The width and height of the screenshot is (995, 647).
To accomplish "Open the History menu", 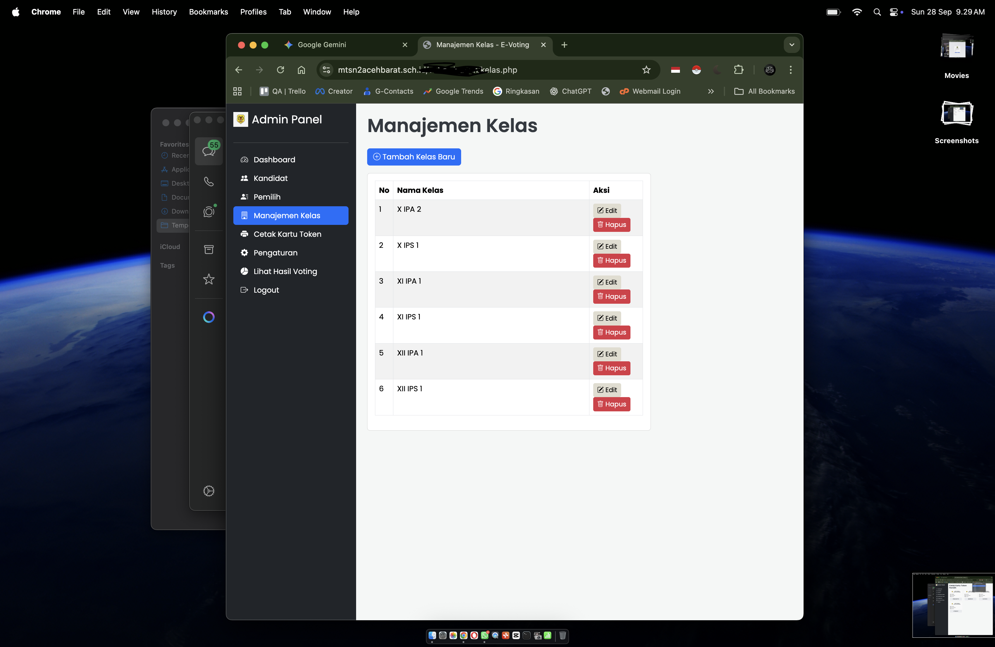I will [x=164, y=12].
